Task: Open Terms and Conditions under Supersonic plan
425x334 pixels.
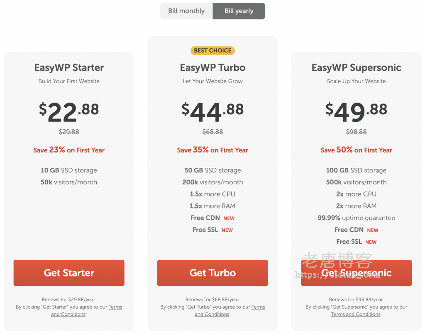Action: [356, 315]
